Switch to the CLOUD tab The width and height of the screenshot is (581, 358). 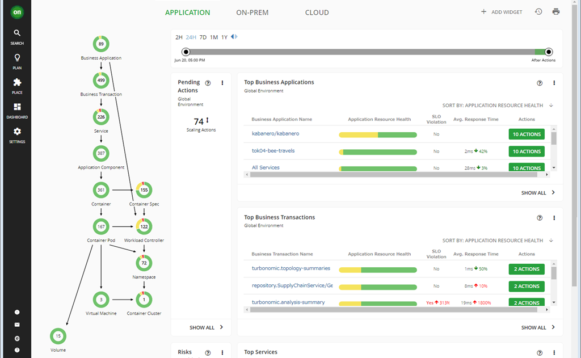(x=317, y=12)
